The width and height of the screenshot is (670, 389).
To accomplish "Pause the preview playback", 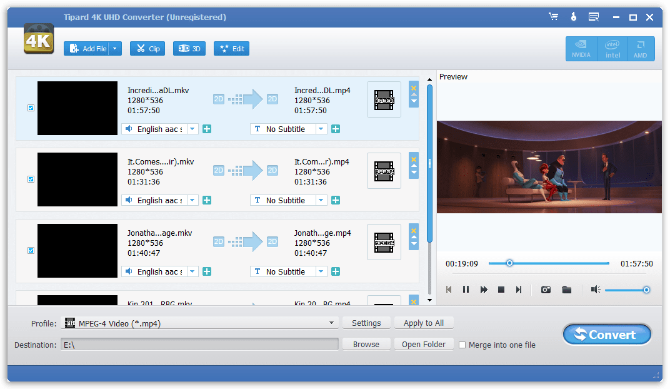I will (465, 290).
